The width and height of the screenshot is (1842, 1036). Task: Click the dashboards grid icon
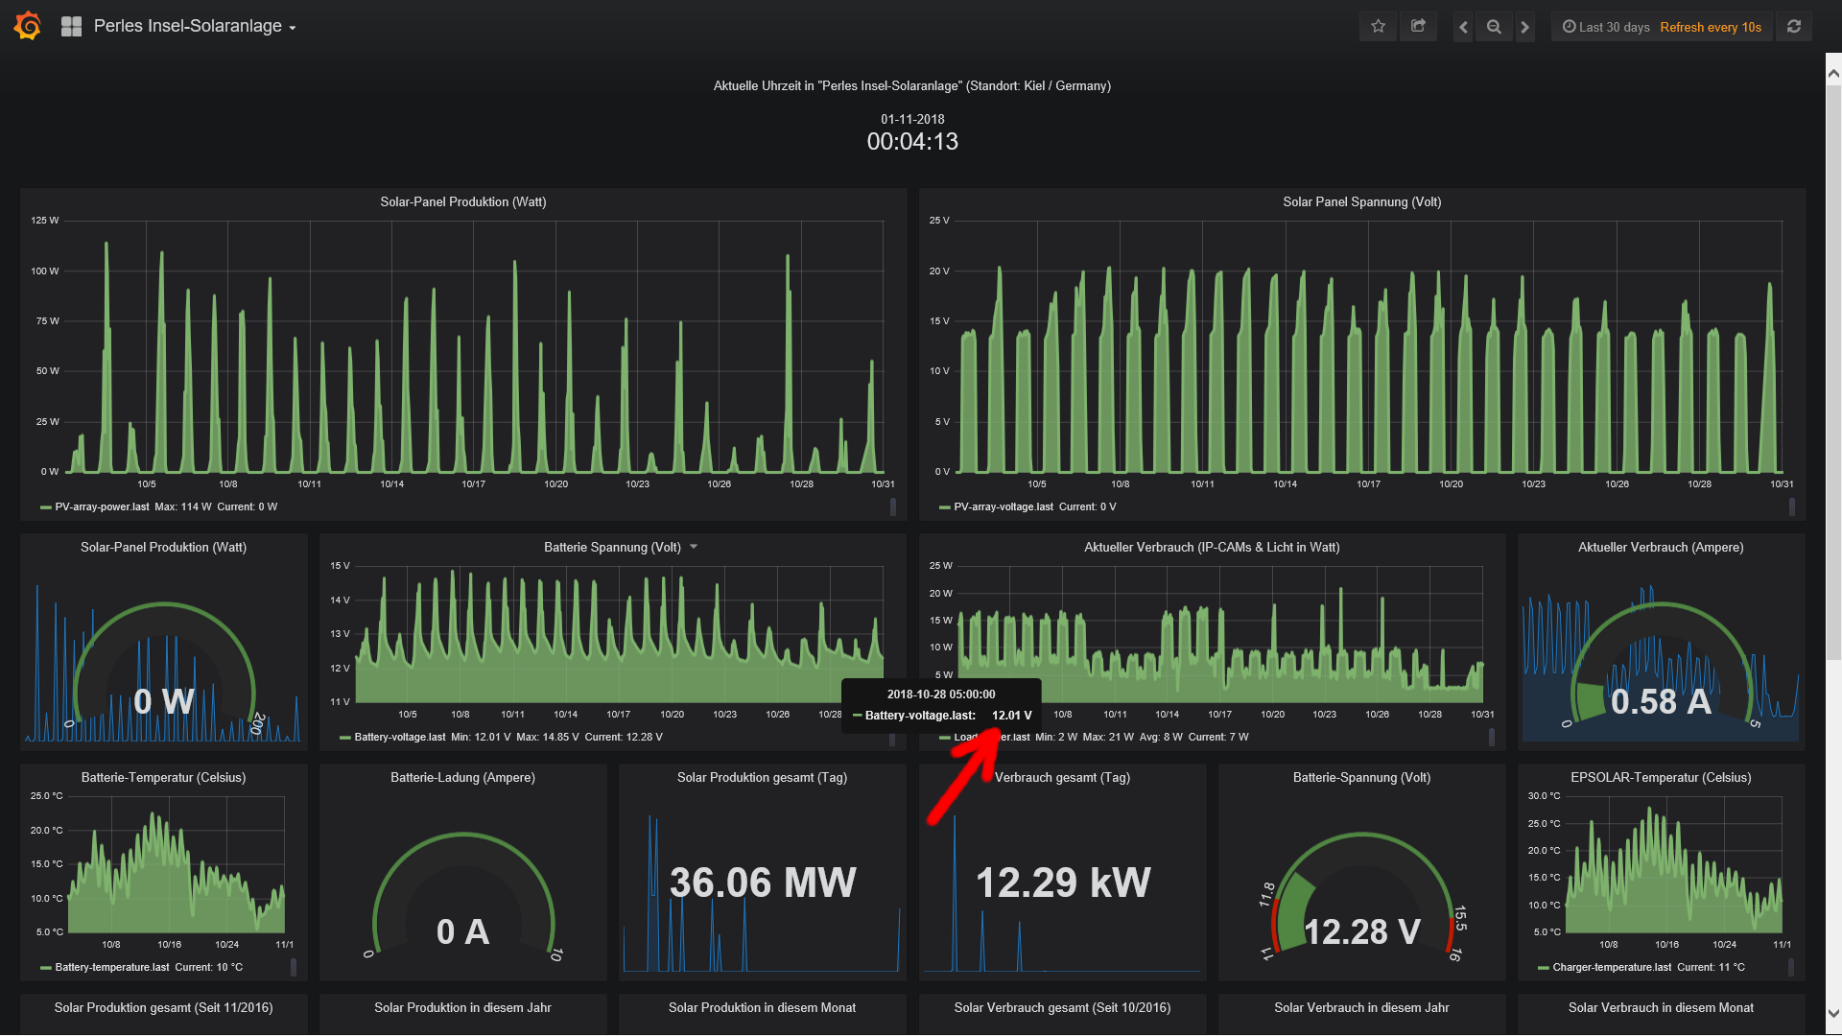[x=71, y=27]
